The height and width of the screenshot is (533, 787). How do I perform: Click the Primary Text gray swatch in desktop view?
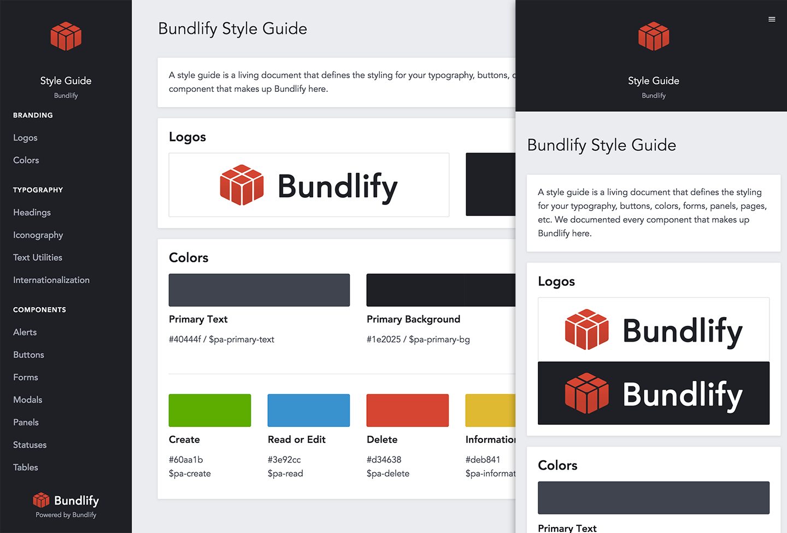259,290
